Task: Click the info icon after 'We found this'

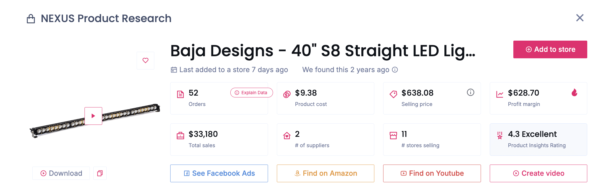Action: 395,70
